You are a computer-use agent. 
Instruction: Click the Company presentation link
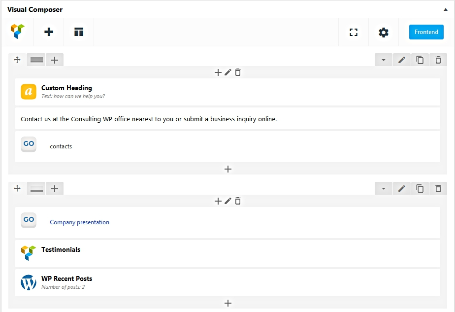pyautogui.click(x=79, y=222)
